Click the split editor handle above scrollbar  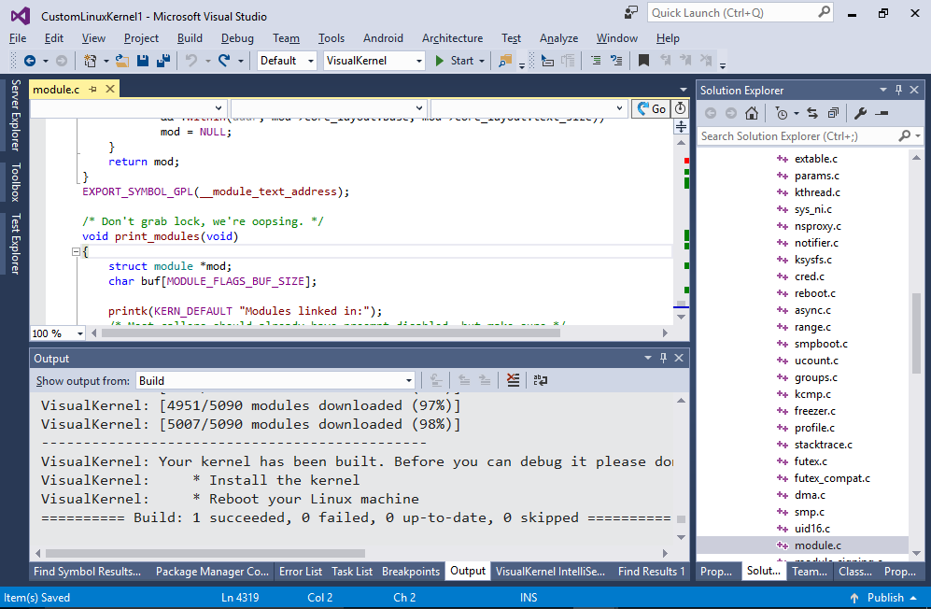tap(681, 126)
